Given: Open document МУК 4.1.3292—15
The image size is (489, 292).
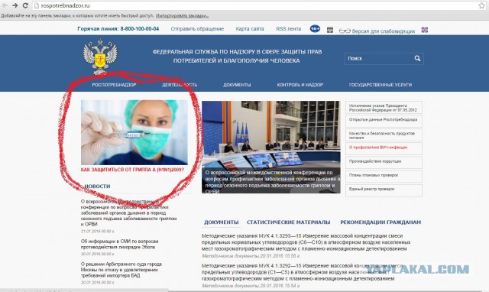Looking at the screenshot, I should click(x=303, y=272).
